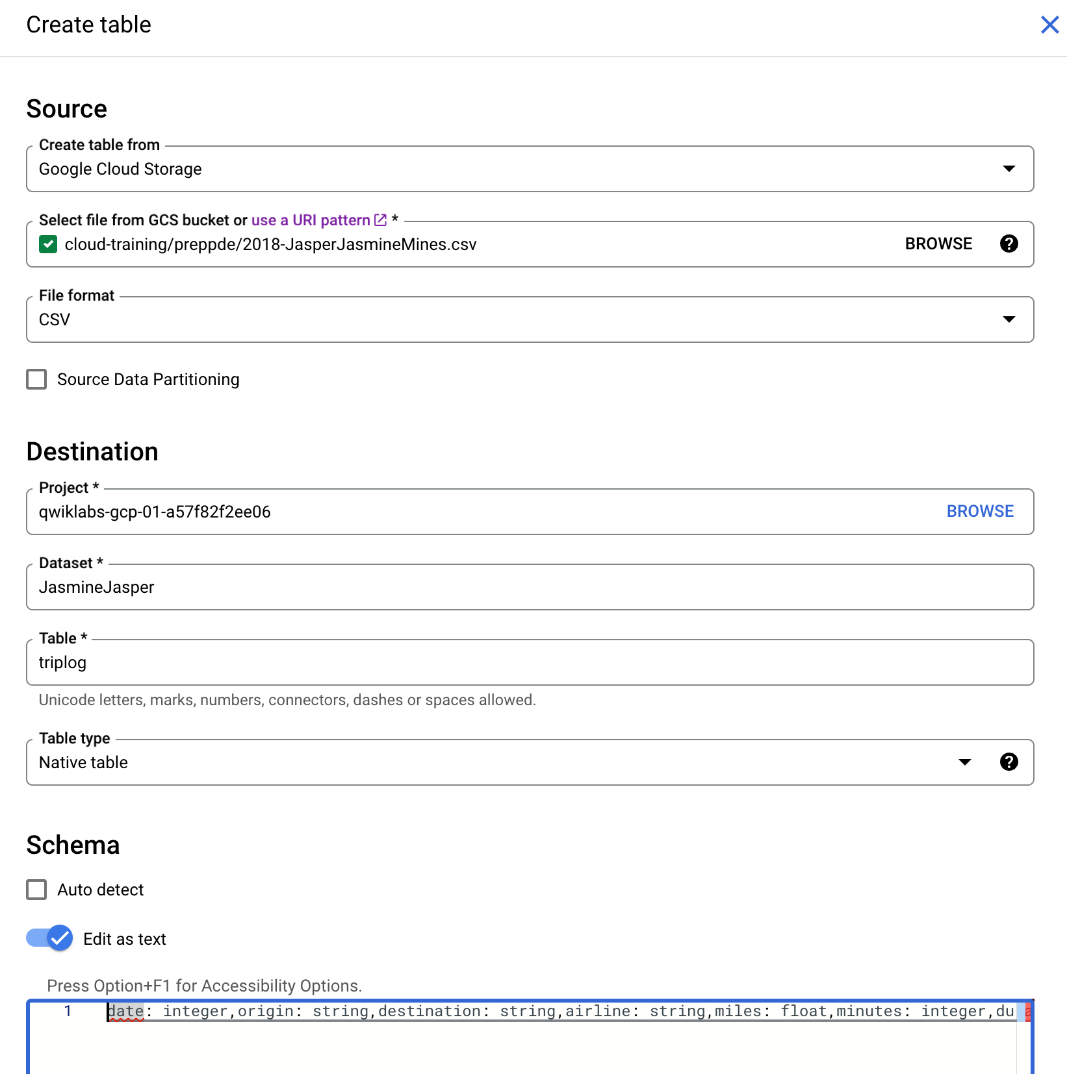Click the 'Destination' section heading

coord(92,451)
